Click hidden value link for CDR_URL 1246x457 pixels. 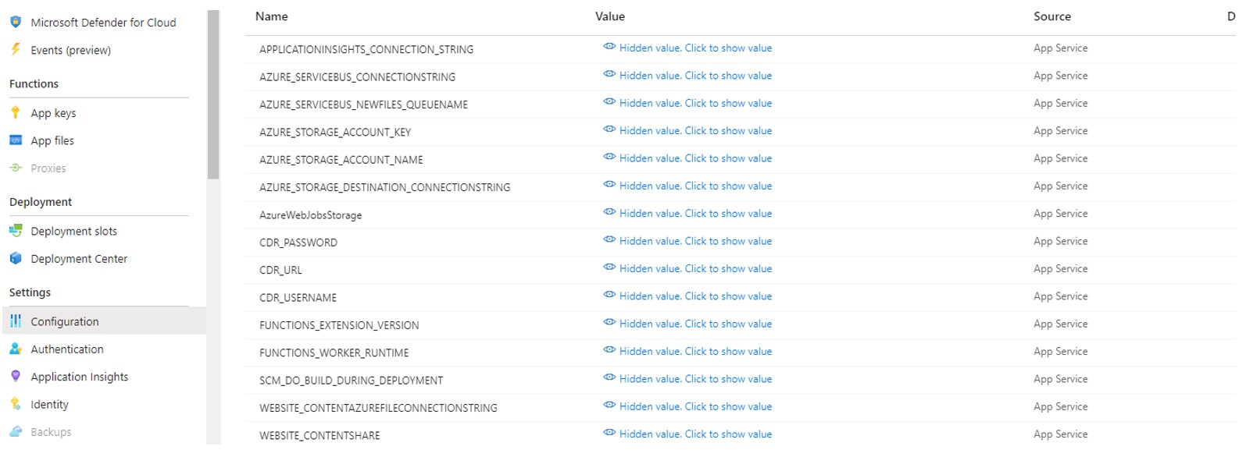point(695,269)
